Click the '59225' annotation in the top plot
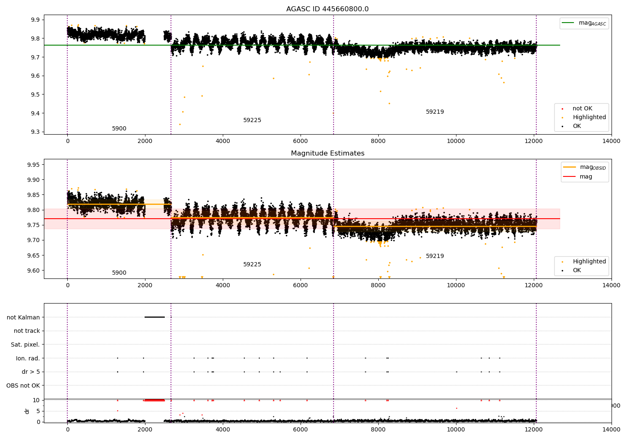The width and height of the screenshot is (627, 439). click(x=252, y=120)
